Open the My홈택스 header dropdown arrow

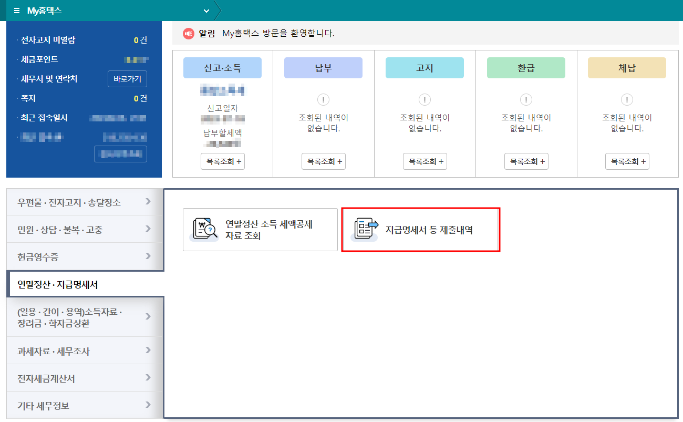pos(206,10)
